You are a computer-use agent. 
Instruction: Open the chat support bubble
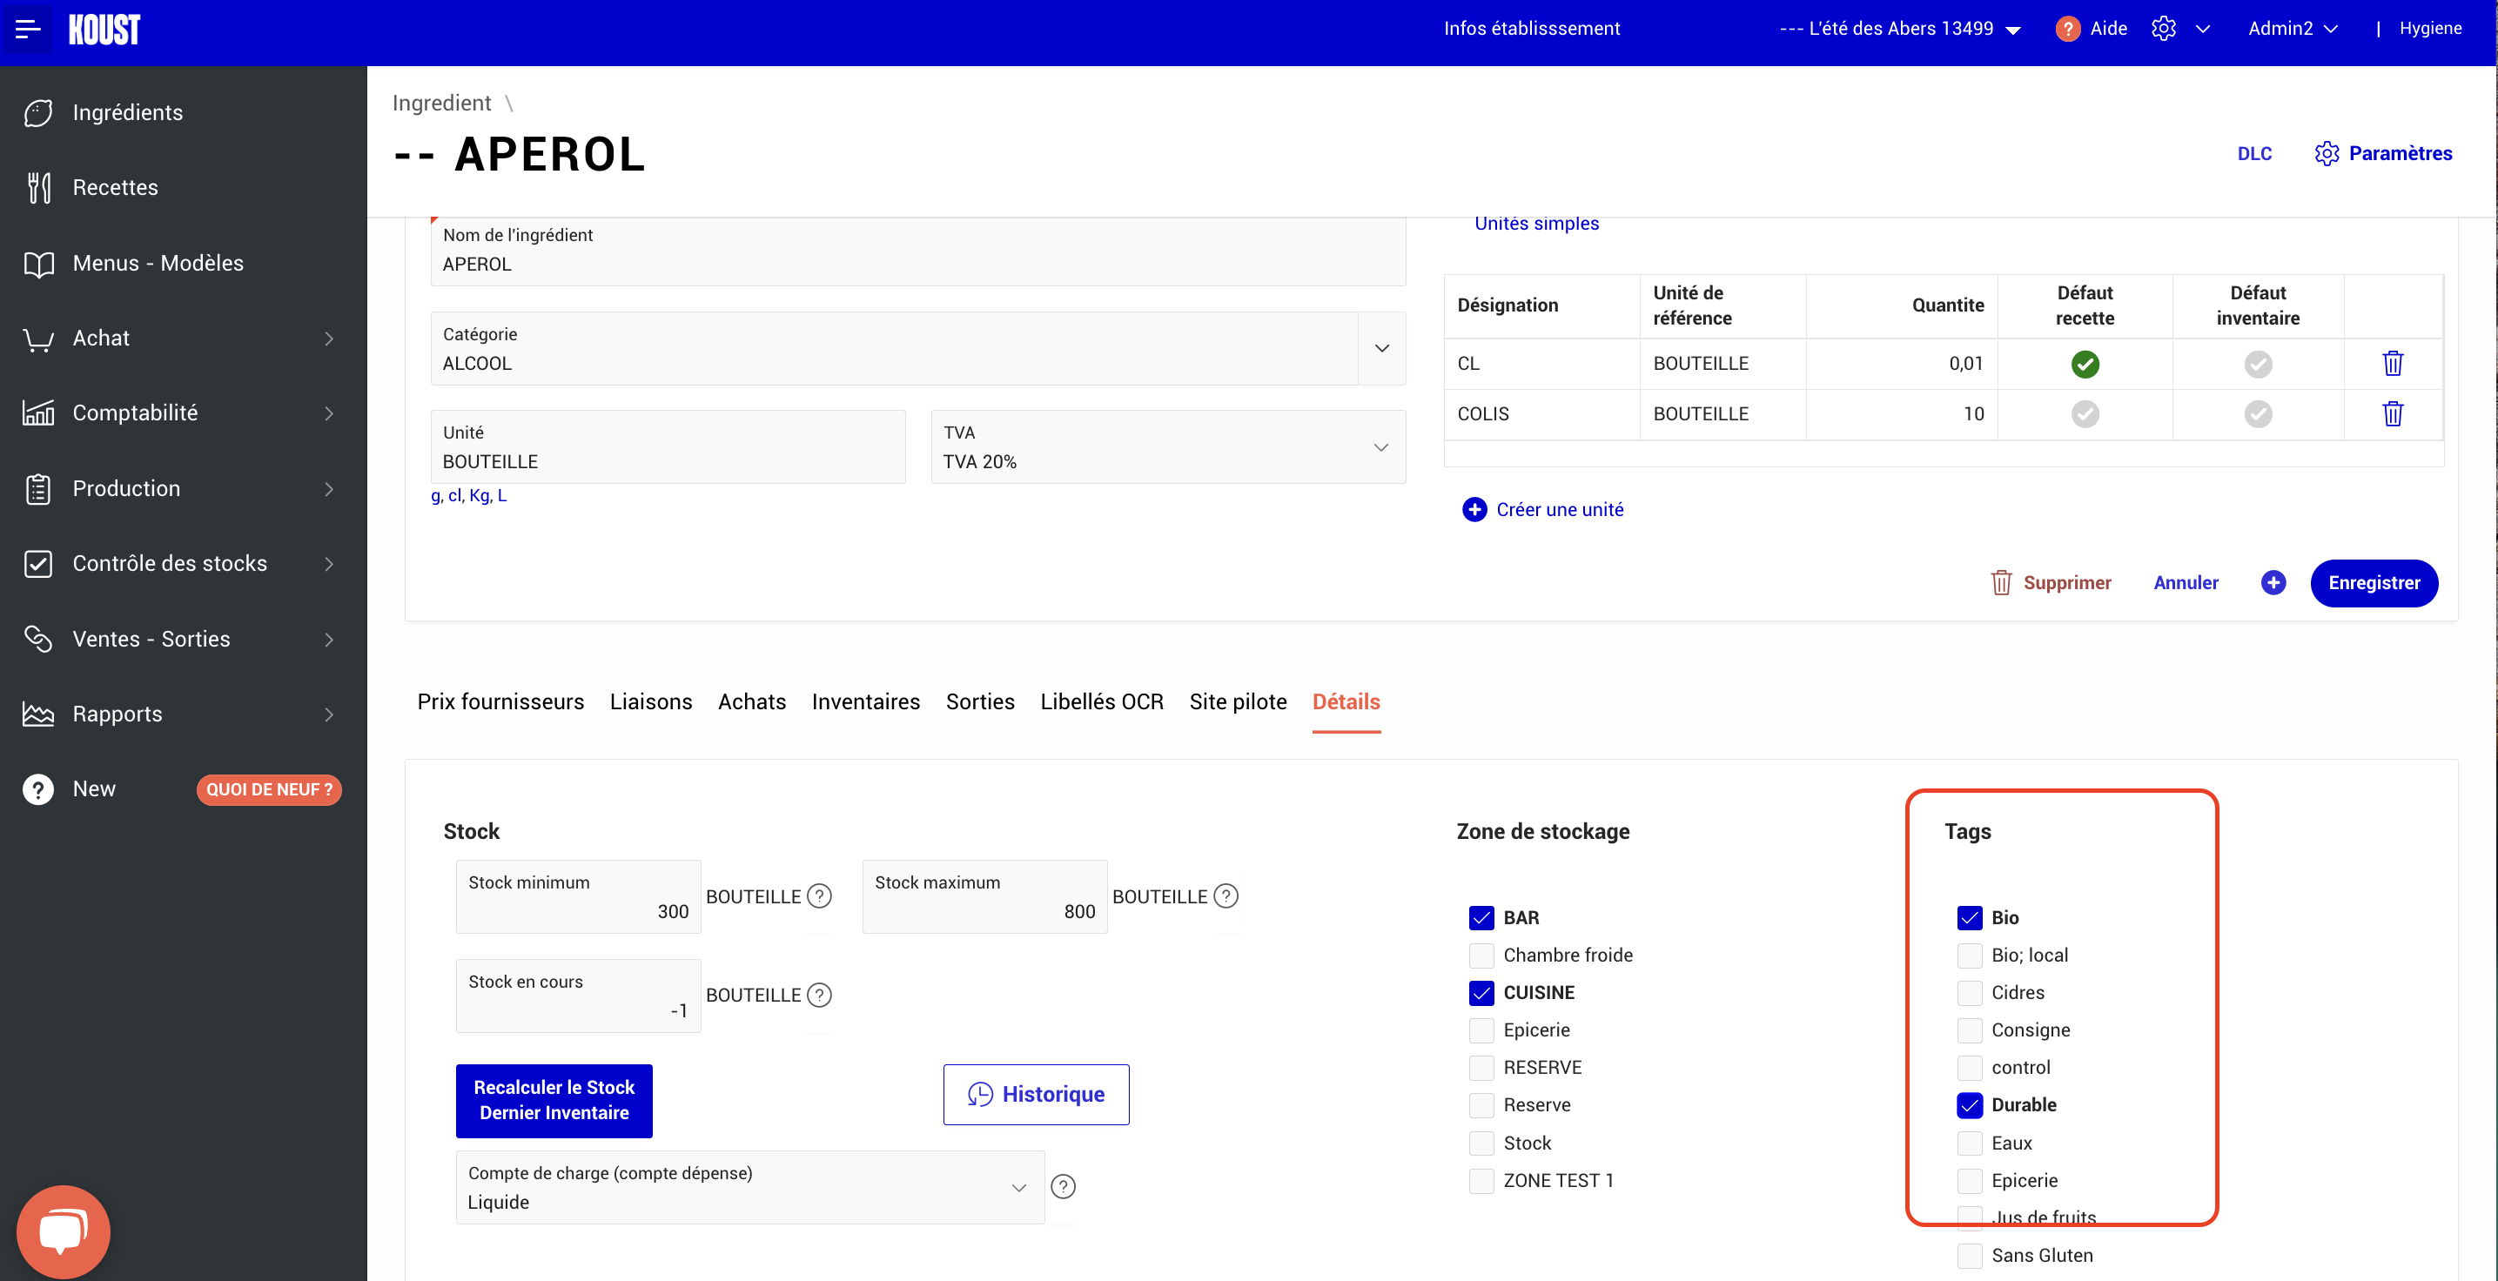pyautogui.click(x=63, y=1231)
